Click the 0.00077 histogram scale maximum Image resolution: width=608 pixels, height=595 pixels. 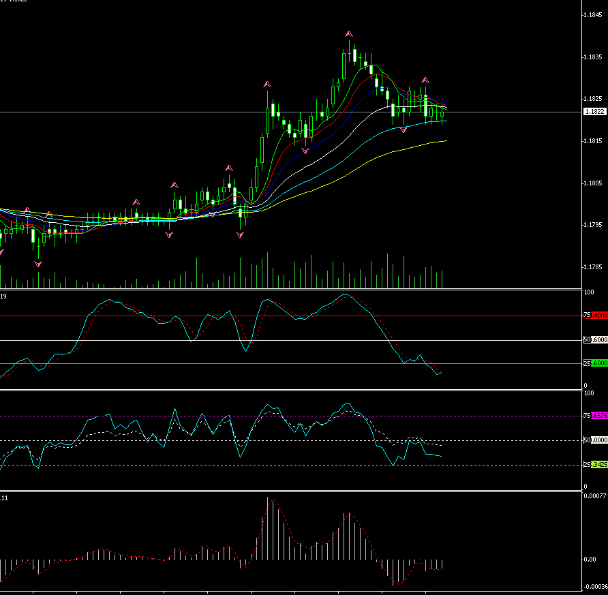(x=595, y=495)
